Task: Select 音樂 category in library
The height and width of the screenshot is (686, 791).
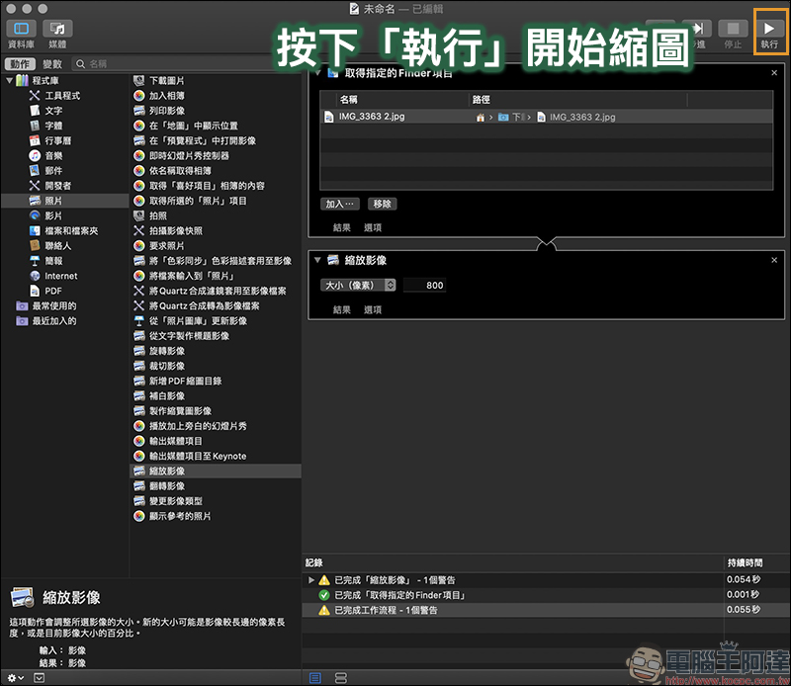Action: 53,156
